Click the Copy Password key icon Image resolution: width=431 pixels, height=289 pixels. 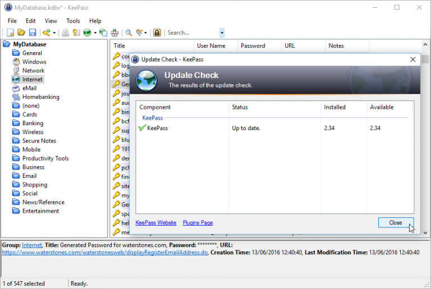(x=76, y=33)
